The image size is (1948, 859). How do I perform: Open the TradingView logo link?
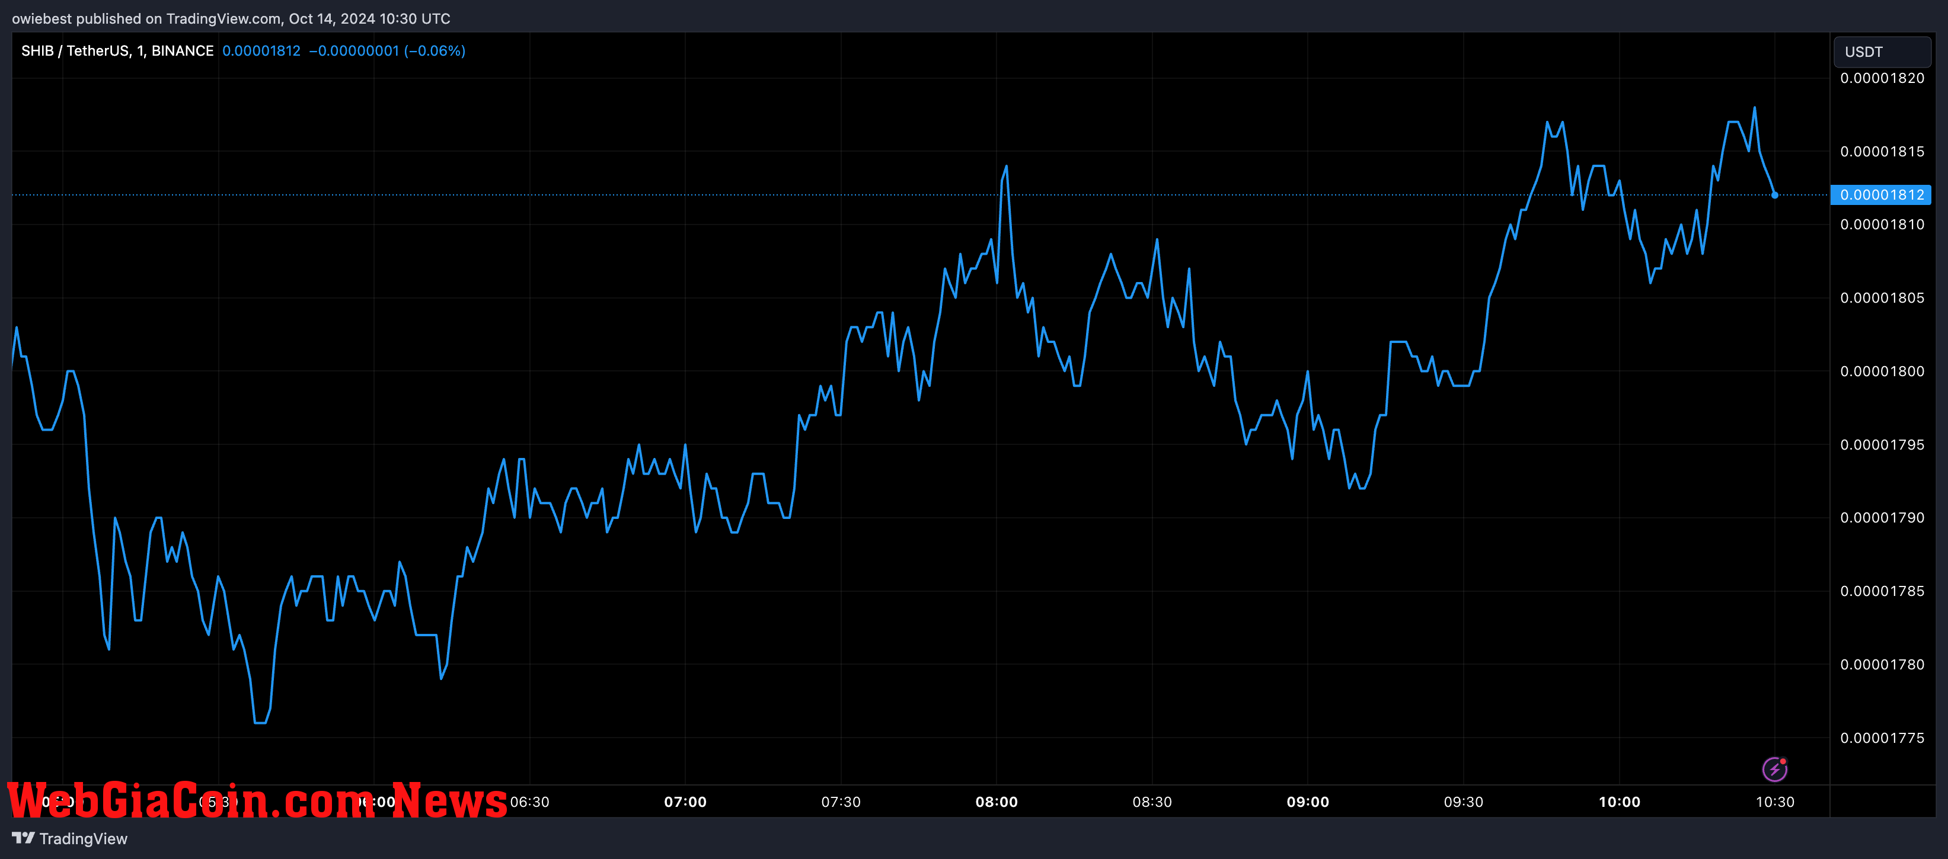point(69,839)
